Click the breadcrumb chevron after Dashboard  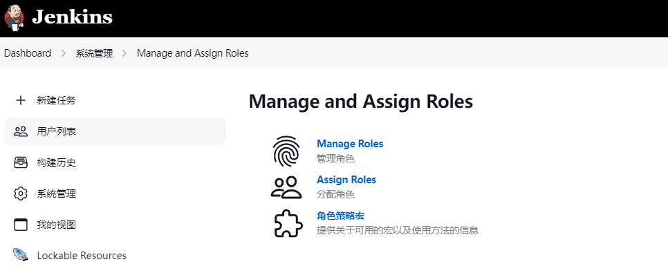[64, 53]
